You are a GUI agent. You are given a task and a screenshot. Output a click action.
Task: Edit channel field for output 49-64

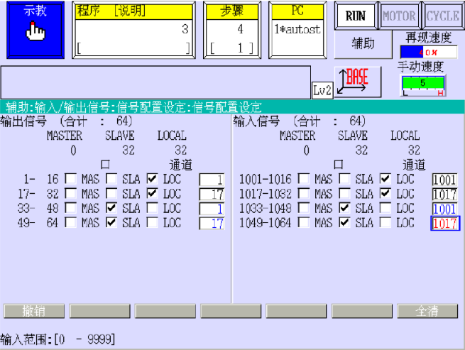[x=212, y=224]
